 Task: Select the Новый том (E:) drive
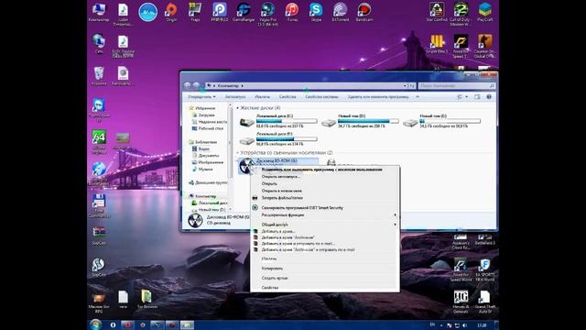click(441, 121)
